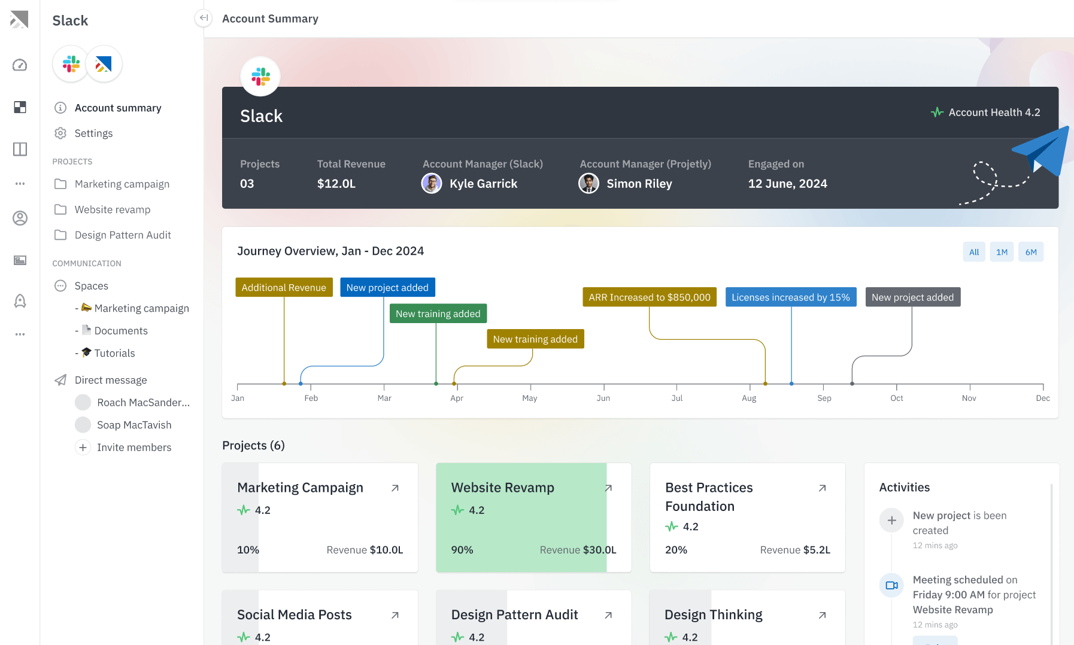Switch the journey chart to All
This screenshot has width=1074, height=645.
[x=974, y=252]
